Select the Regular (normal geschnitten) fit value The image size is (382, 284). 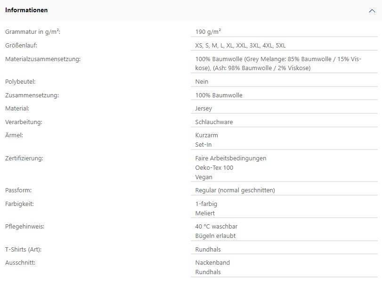coord(235,190)
